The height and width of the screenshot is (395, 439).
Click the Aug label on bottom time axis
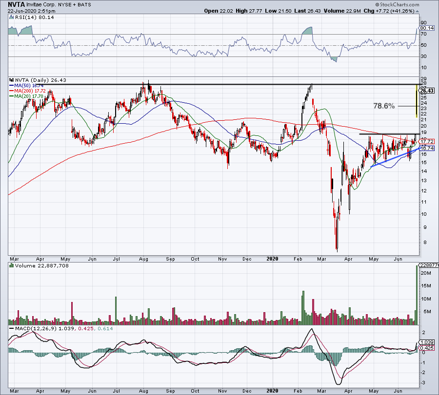pos(143,391)
